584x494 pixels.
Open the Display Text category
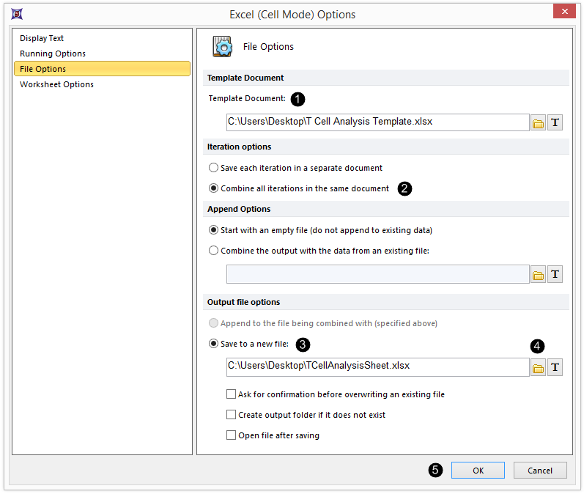coord(42,38)
